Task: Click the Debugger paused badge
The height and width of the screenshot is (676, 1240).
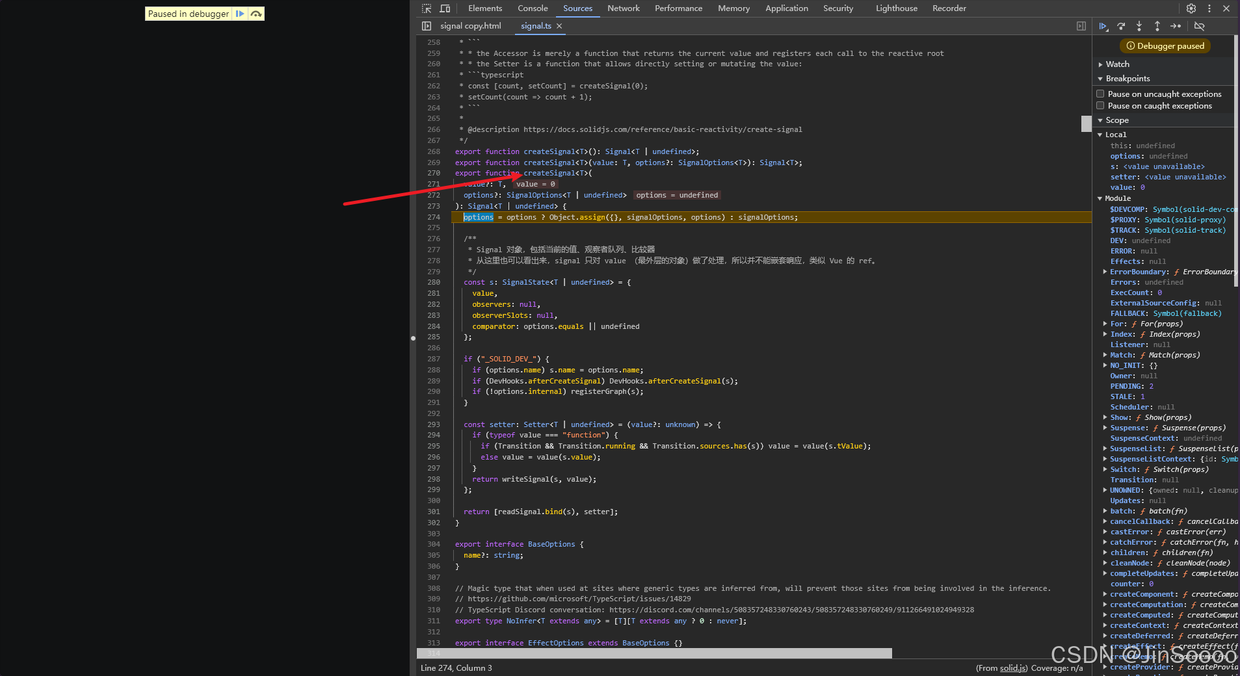Action: [1165, 45]
